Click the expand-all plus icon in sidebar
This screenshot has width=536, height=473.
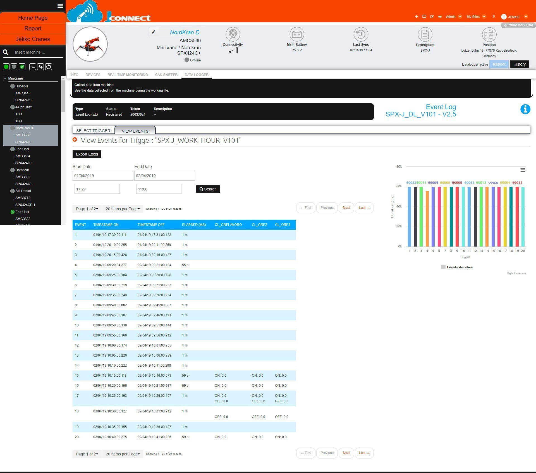40,67
